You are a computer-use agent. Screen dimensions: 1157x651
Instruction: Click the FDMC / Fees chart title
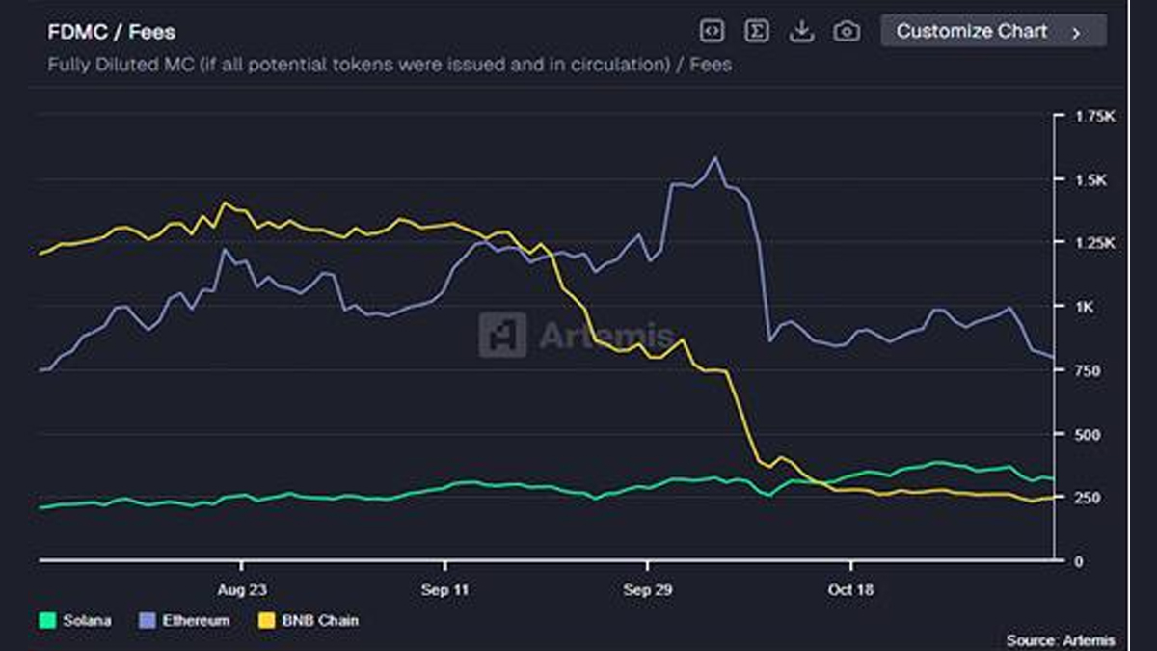point(112,32)
